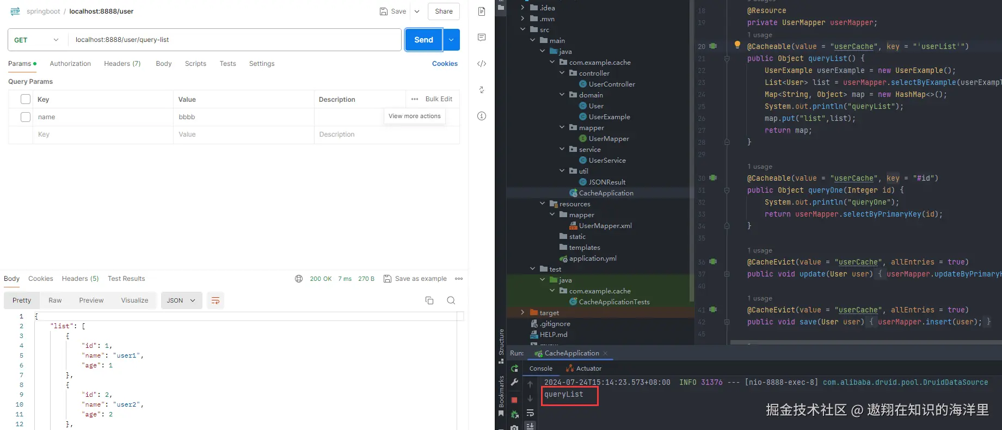The width and height of the screenshot is (1002, 430).
Task: Click the blue Send button
Action: (x=423, y=40)
